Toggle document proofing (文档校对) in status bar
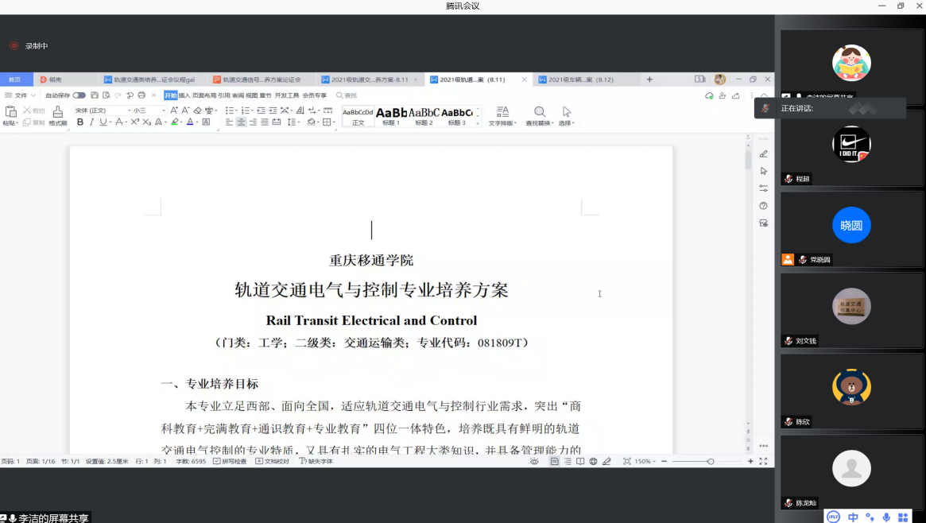The height and width of the screenshot is (523, 926). coord(273,461)
